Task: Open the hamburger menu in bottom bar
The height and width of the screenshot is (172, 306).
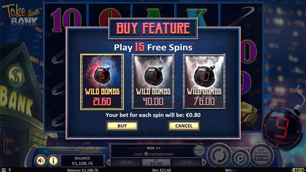Action: tap(3, 170)
